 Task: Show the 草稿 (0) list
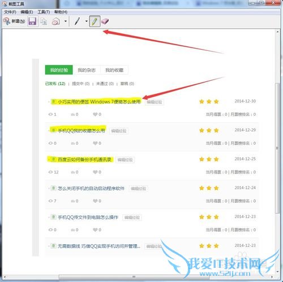tap(127, 84)
